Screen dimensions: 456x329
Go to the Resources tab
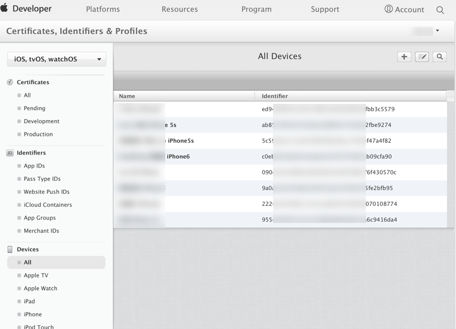click(x=180, y=9)
